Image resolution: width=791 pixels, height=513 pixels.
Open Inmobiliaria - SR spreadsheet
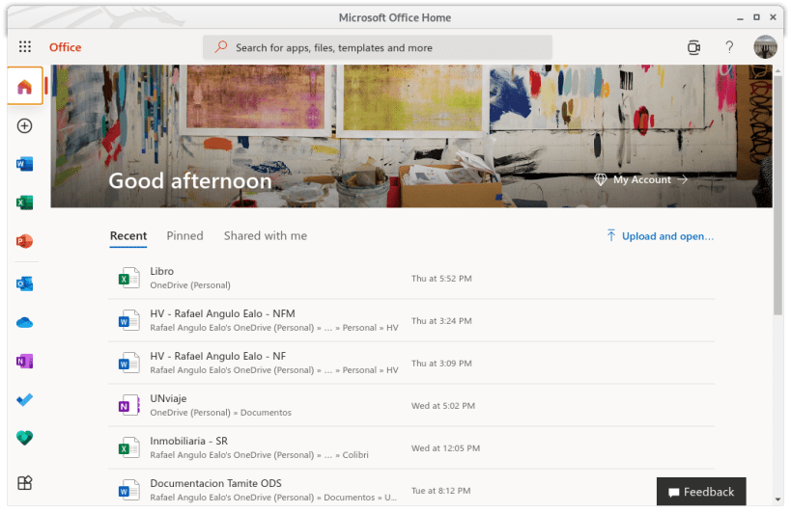point(188,441)
